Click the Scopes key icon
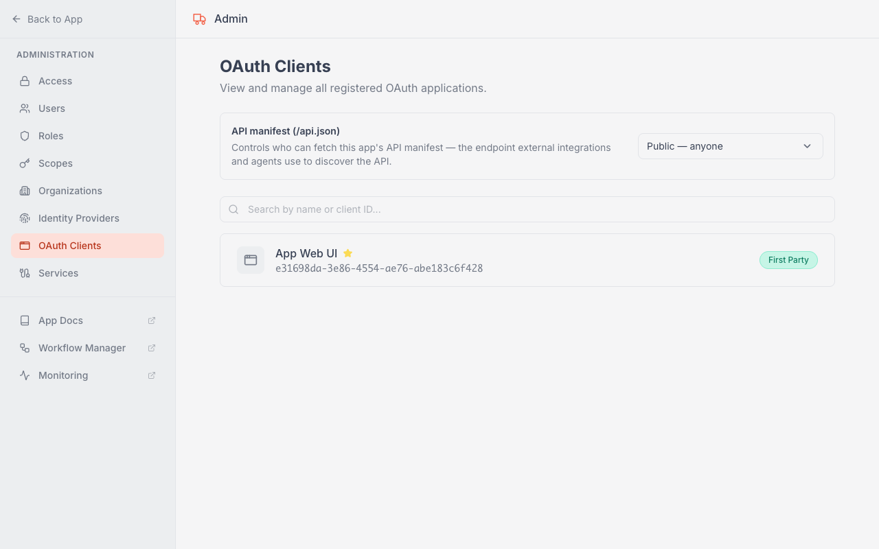The width and height of the screenshot is (879, 549). [x=25, y=163]
